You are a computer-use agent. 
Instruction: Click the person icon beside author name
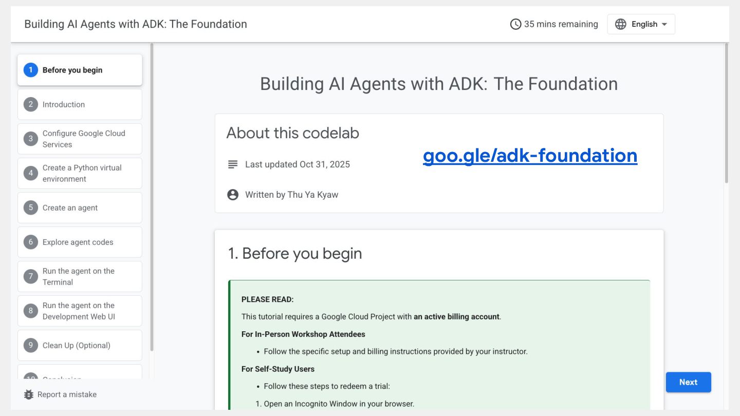click(x=233, y=195)
